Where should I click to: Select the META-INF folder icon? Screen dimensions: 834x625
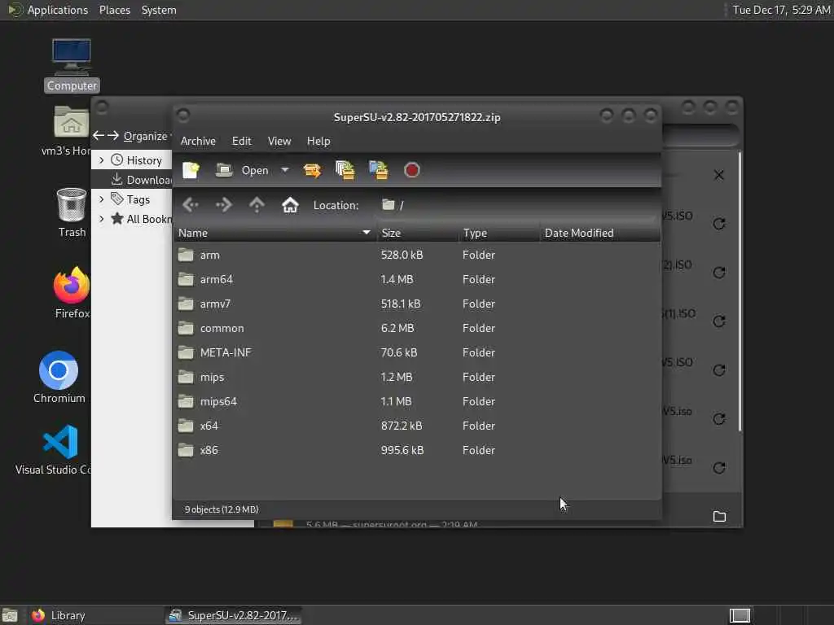[186, 352]
